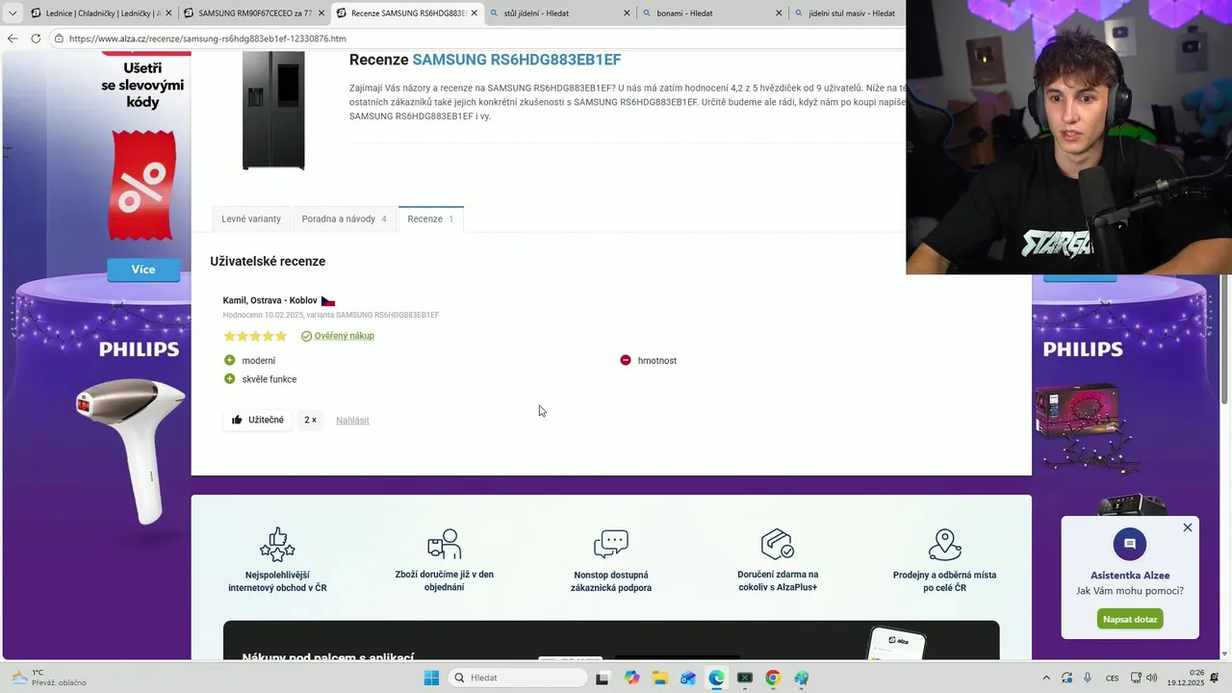Click the Doručení zdarma AlzaPlus+ icon
The image size is (1232, 693).
(778, 544)
